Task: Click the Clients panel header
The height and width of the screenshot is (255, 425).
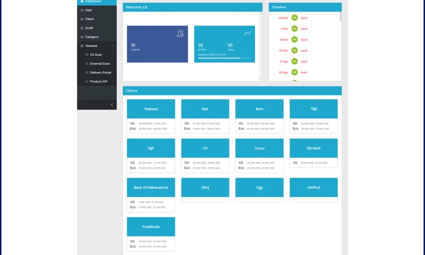Action: tap(232, 90)
